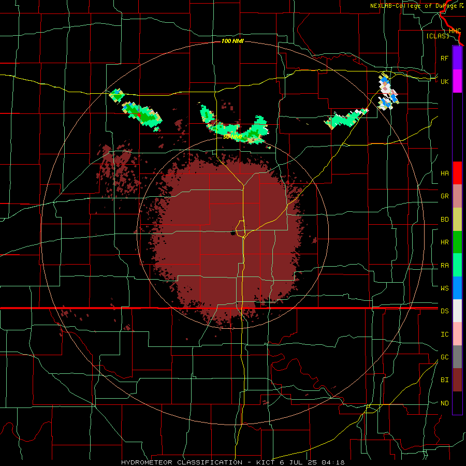Screen dimensions: 466x466
Task: Click the GR legend label
Action: pos(444,196)
